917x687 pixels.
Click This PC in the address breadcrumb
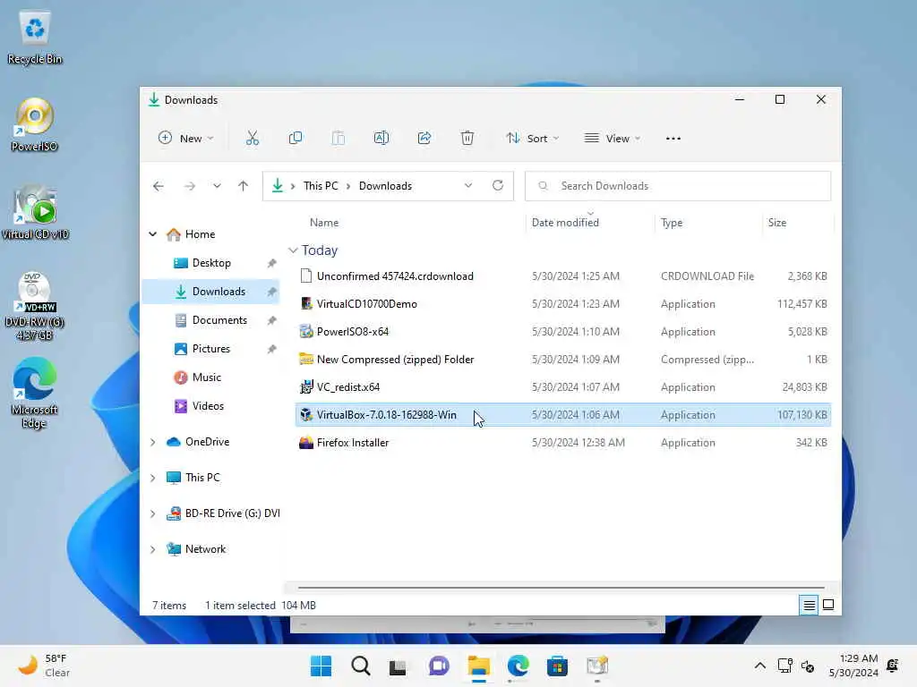(321, 186)
